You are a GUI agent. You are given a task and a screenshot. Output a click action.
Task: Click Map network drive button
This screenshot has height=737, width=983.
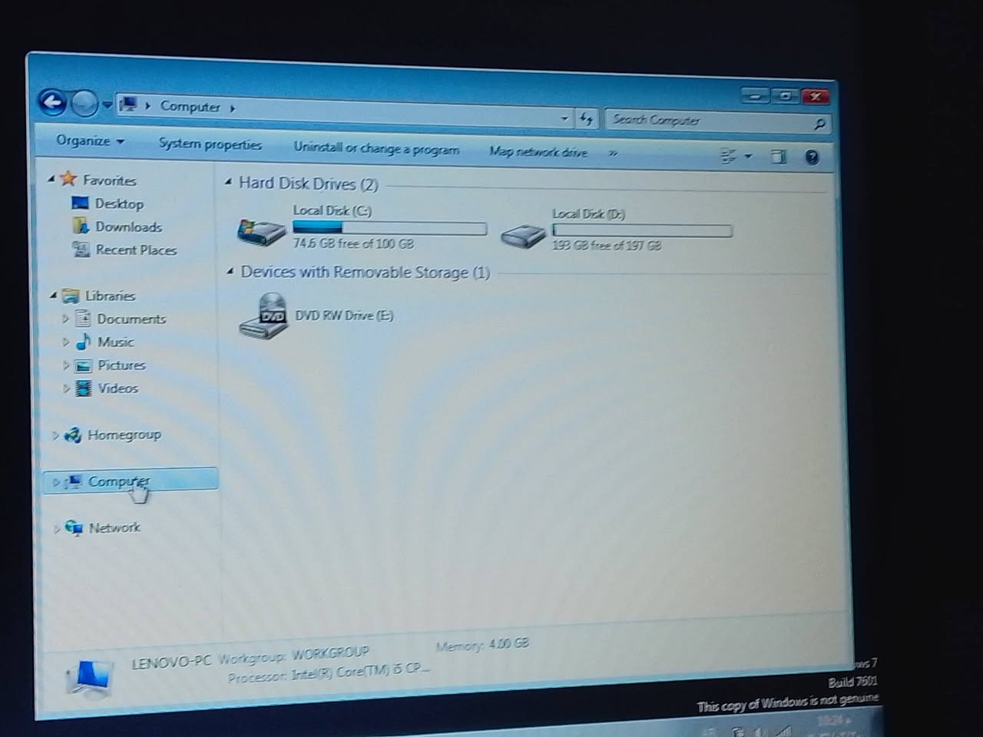(x=538, y=152)
